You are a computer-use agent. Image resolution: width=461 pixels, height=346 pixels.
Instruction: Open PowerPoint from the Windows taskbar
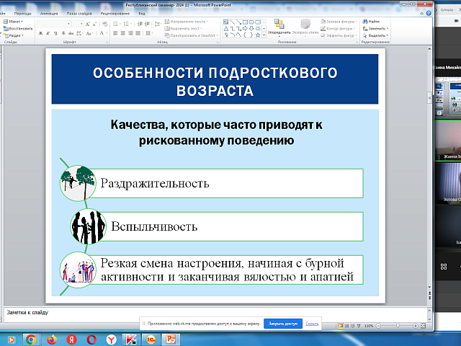pos(171,339)
